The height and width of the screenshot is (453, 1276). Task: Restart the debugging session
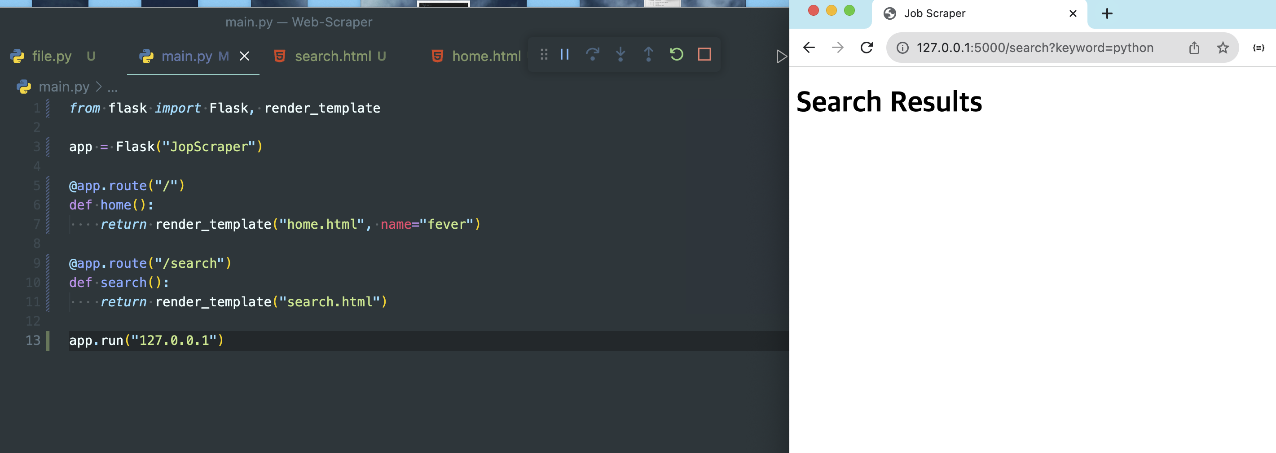(677, 54)
